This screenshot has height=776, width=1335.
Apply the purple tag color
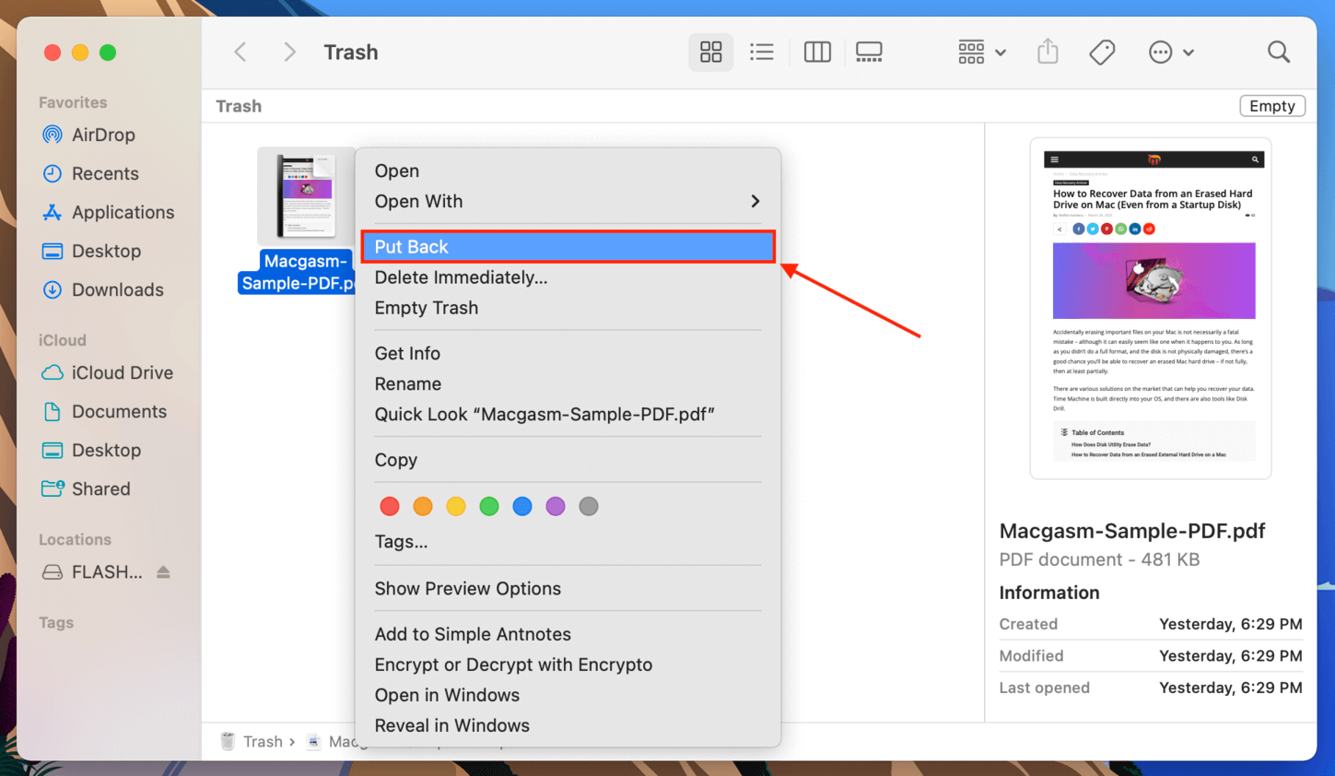(x=556, y=506)
